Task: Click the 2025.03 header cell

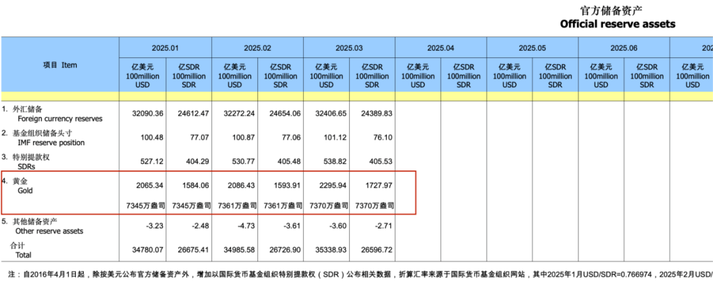Action: (x=349, y=48)
